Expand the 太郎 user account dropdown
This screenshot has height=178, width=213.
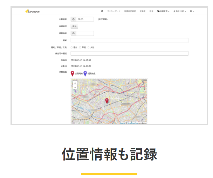[x=180, y=11]
